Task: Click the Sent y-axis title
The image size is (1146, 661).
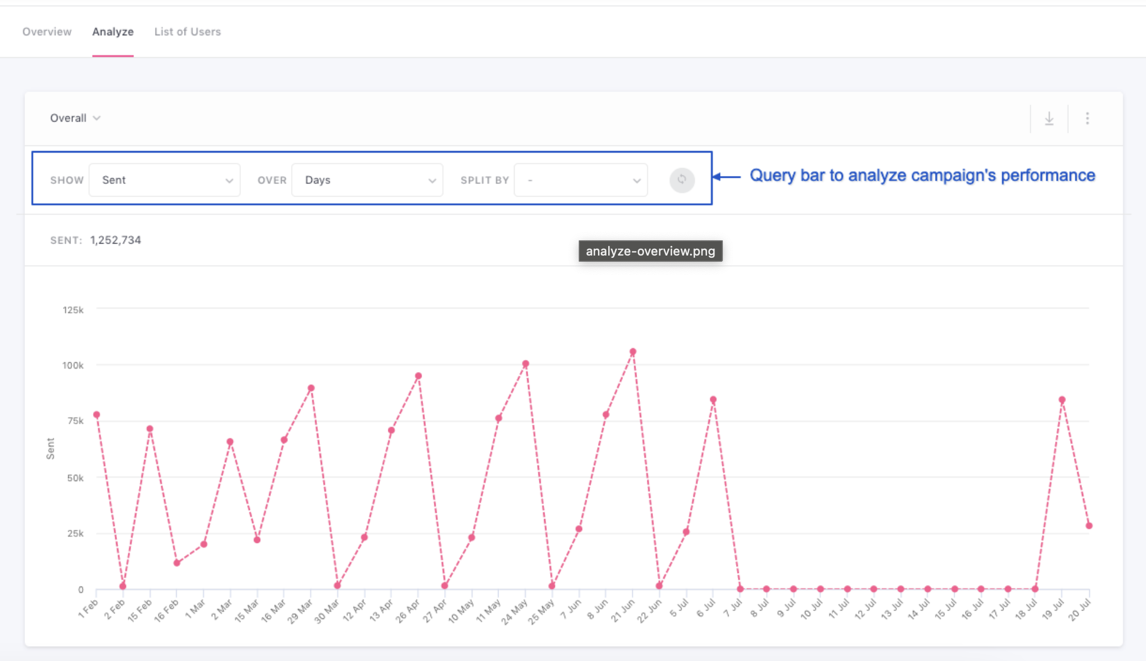Action: (x=51, y=448)
